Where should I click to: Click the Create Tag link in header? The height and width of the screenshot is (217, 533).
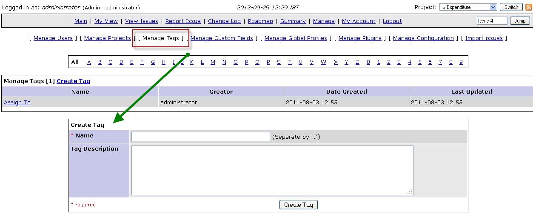point(73,81)
